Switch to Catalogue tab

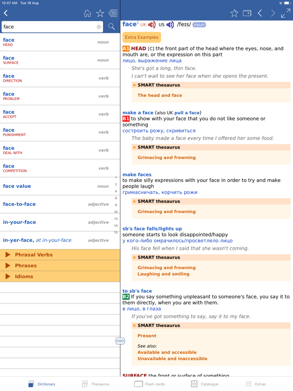tap(205, 384)
